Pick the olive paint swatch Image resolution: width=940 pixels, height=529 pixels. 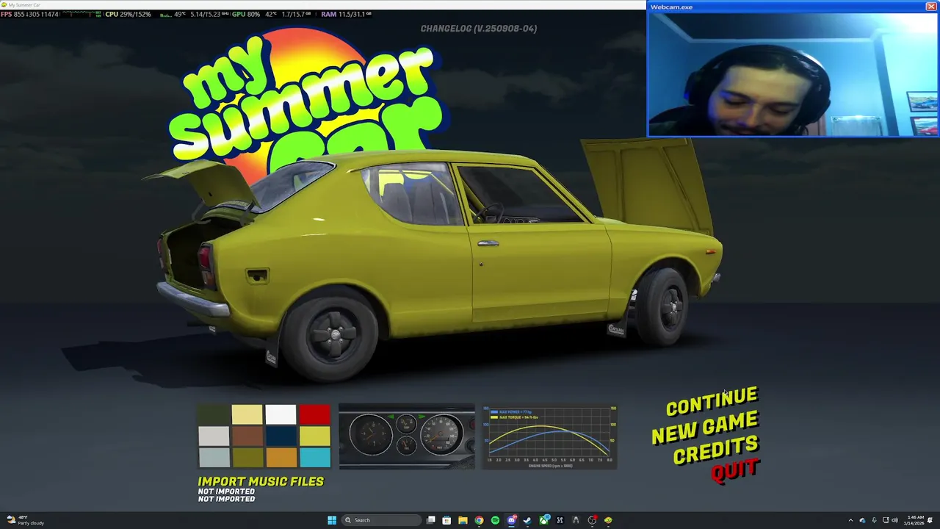point(247,458)
